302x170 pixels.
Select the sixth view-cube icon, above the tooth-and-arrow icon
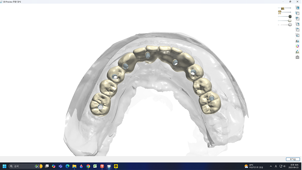tap(298, 35)
